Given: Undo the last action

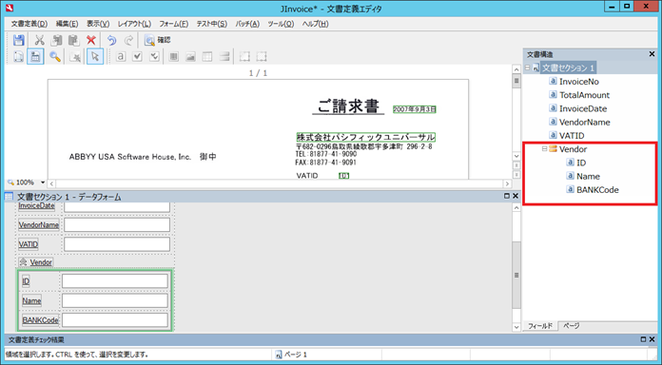Looking at the screenshot, I should pyautogui.click(x=111, y=40).
